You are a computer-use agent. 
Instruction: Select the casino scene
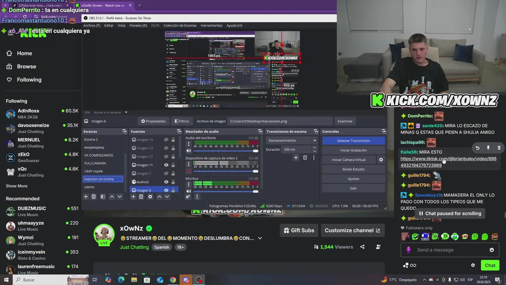pyautogui.click(x=89, y=187)
